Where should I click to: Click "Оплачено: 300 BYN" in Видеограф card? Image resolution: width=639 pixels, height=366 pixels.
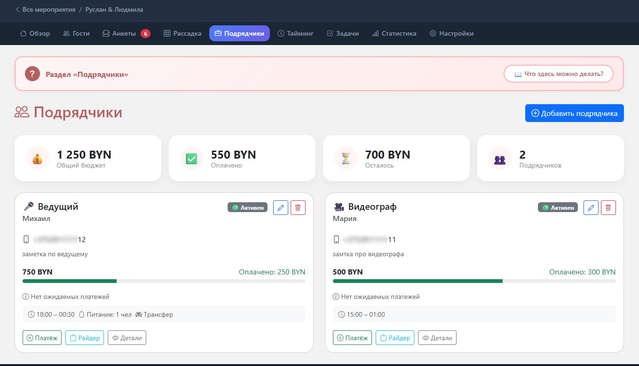coord(582,272)
